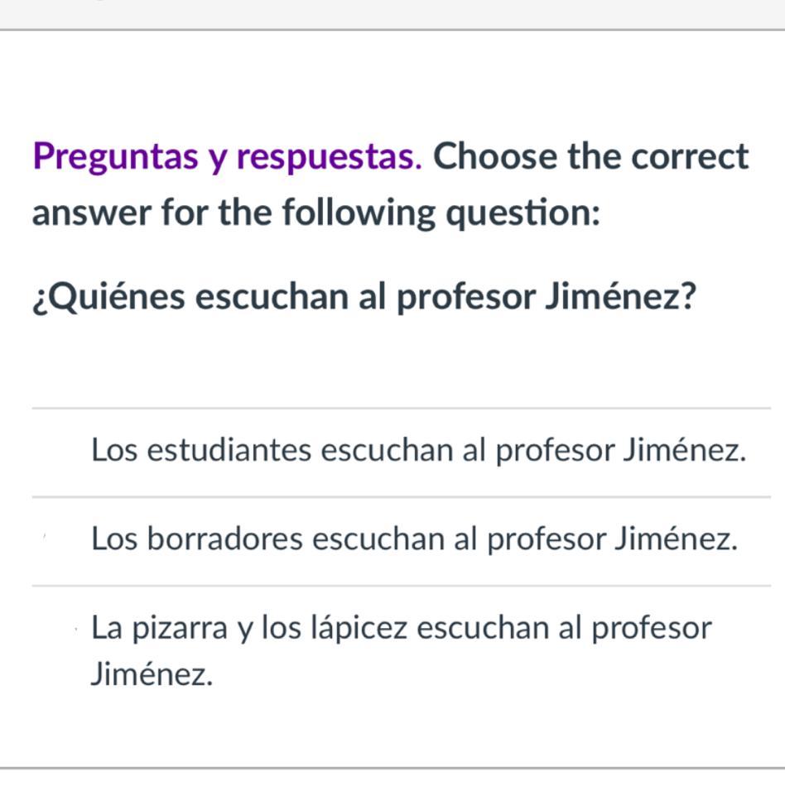This screenshot has width=785, height=786.
Task: Click the purple "Preguntas y respuestas." heading
Action: pyautogui.click(x=228, y=156)
